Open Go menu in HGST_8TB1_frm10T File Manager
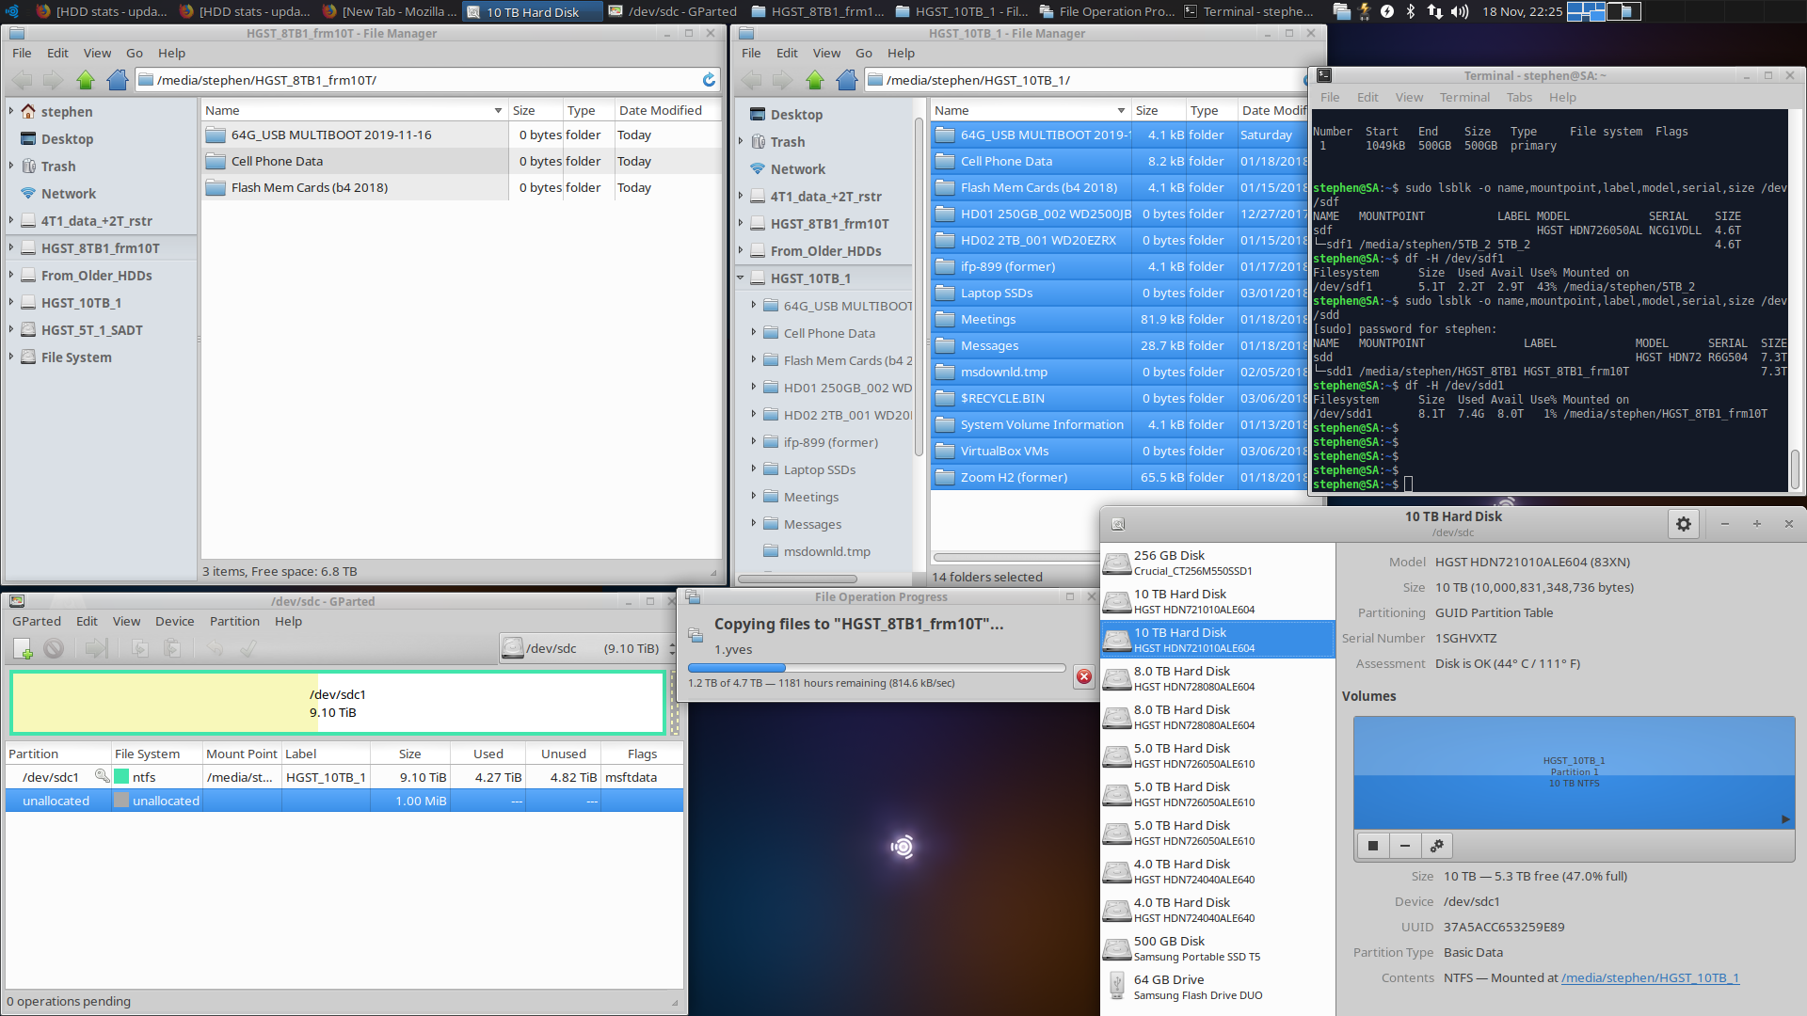The image size is (1807, 1016). point(135,53)
